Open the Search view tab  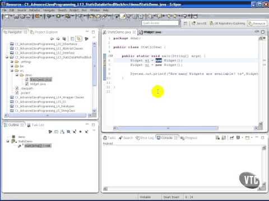click(x=126, y=138)
